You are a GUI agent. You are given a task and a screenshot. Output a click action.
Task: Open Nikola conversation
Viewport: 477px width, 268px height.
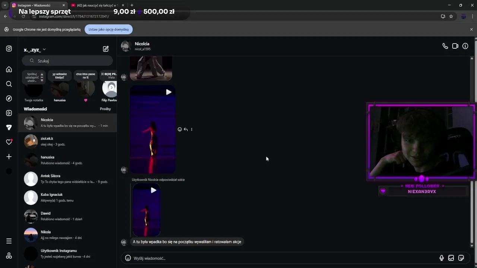coord(68,235)
